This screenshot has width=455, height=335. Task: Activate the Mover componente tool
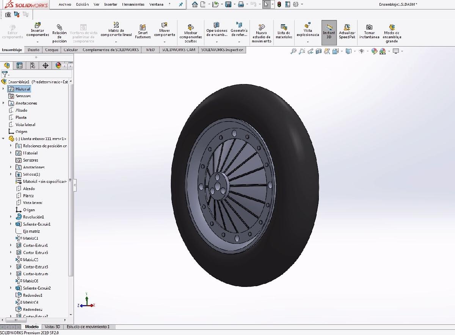165,30
